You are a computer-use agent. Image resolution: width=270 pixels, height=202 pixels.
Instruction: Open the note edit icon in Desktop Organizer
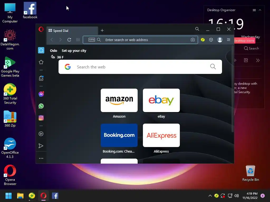pyautogui.click(x=246, y=60)
